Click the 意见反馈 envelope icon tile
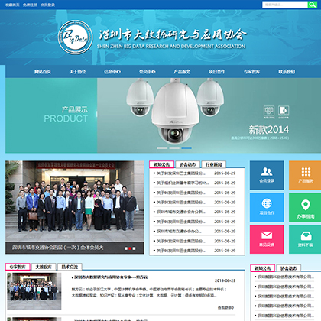Screen dimensions: 321x321 click(267, 239)
